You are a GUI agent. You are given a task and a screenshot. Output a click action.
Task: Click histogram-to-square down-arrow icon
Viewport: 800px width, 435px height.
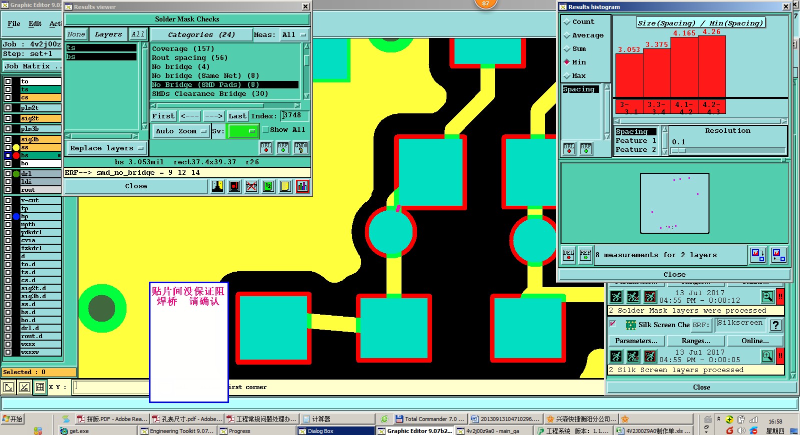click(x=758, y=255)
